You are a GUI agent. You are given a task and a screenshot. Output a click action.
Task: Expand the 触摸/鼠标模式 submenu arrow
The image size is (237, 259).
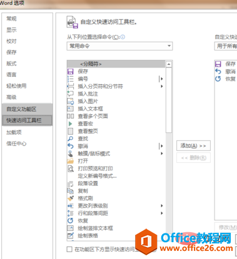pos(162,154)
